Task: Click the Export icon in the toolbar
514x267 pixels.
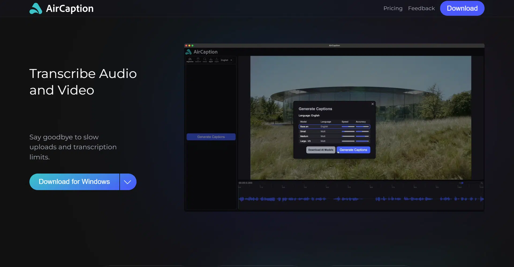Action: (x=217, y=60)
